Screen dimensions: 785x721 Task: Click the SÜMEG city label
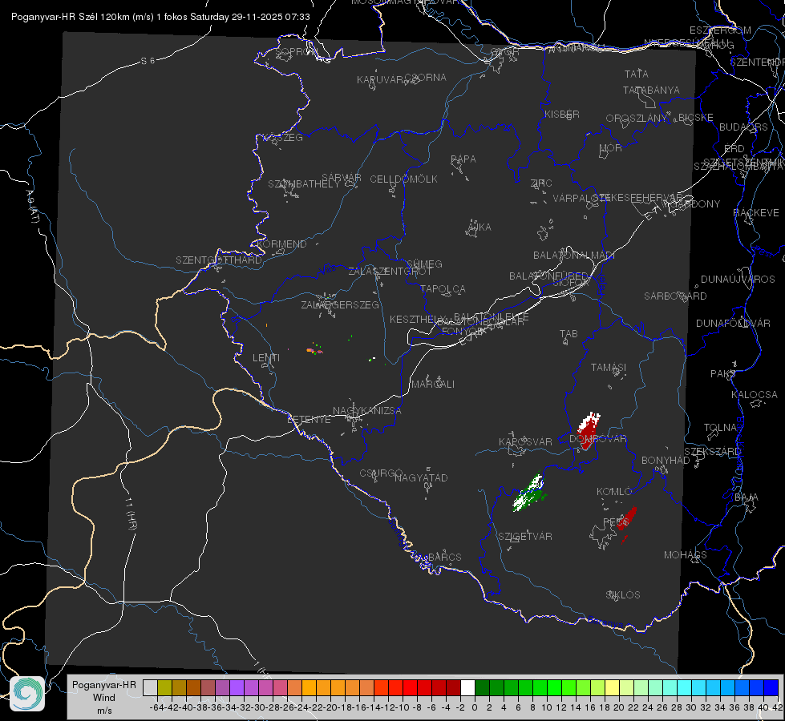(x=424, y=264)
